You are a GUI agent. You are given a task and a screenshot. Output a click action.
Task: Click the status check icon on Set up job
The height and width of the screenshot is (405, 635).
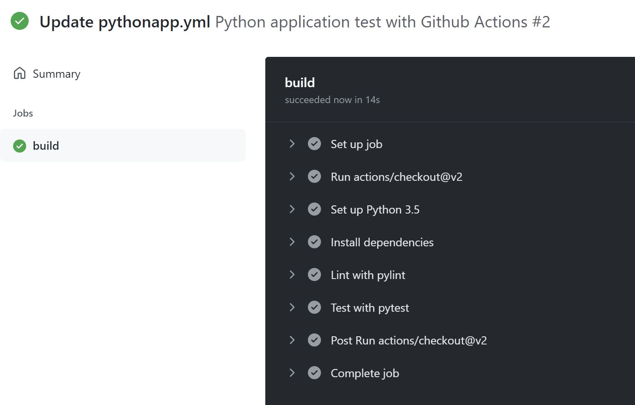314,144
